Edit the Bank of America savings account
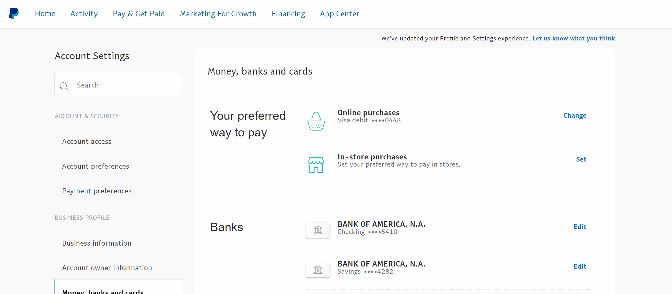This screenshot has width=672, height=294. click(580, 267)
